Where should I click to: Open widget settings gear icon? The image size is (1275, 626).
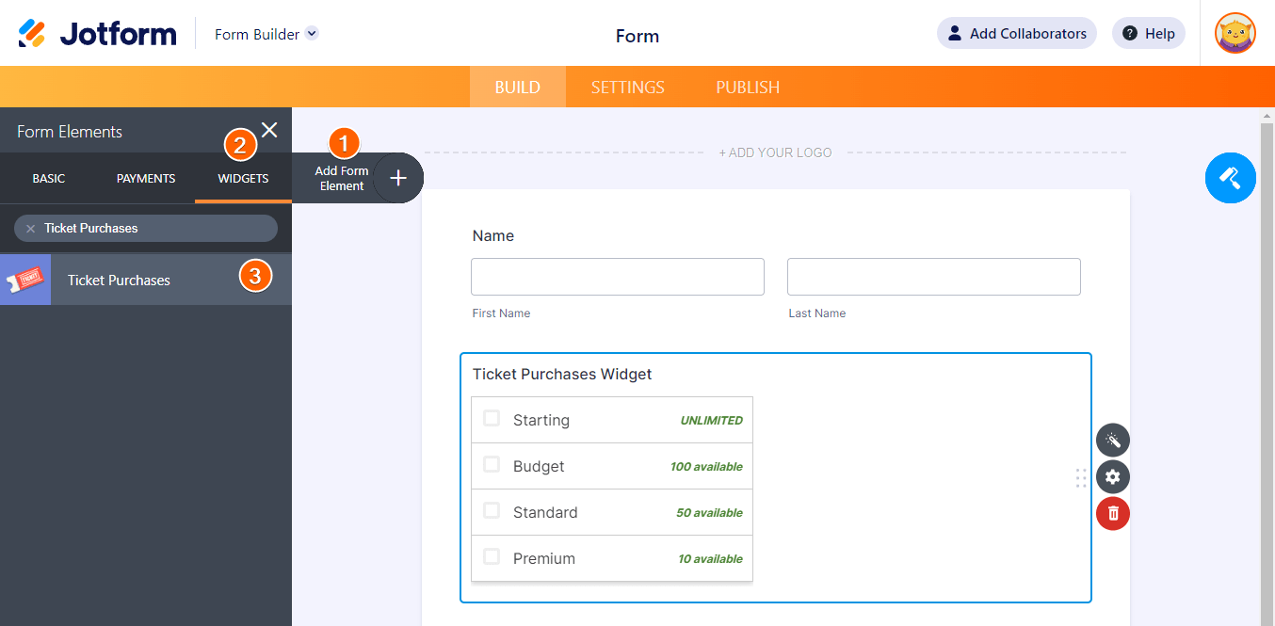click(1112, 477)
